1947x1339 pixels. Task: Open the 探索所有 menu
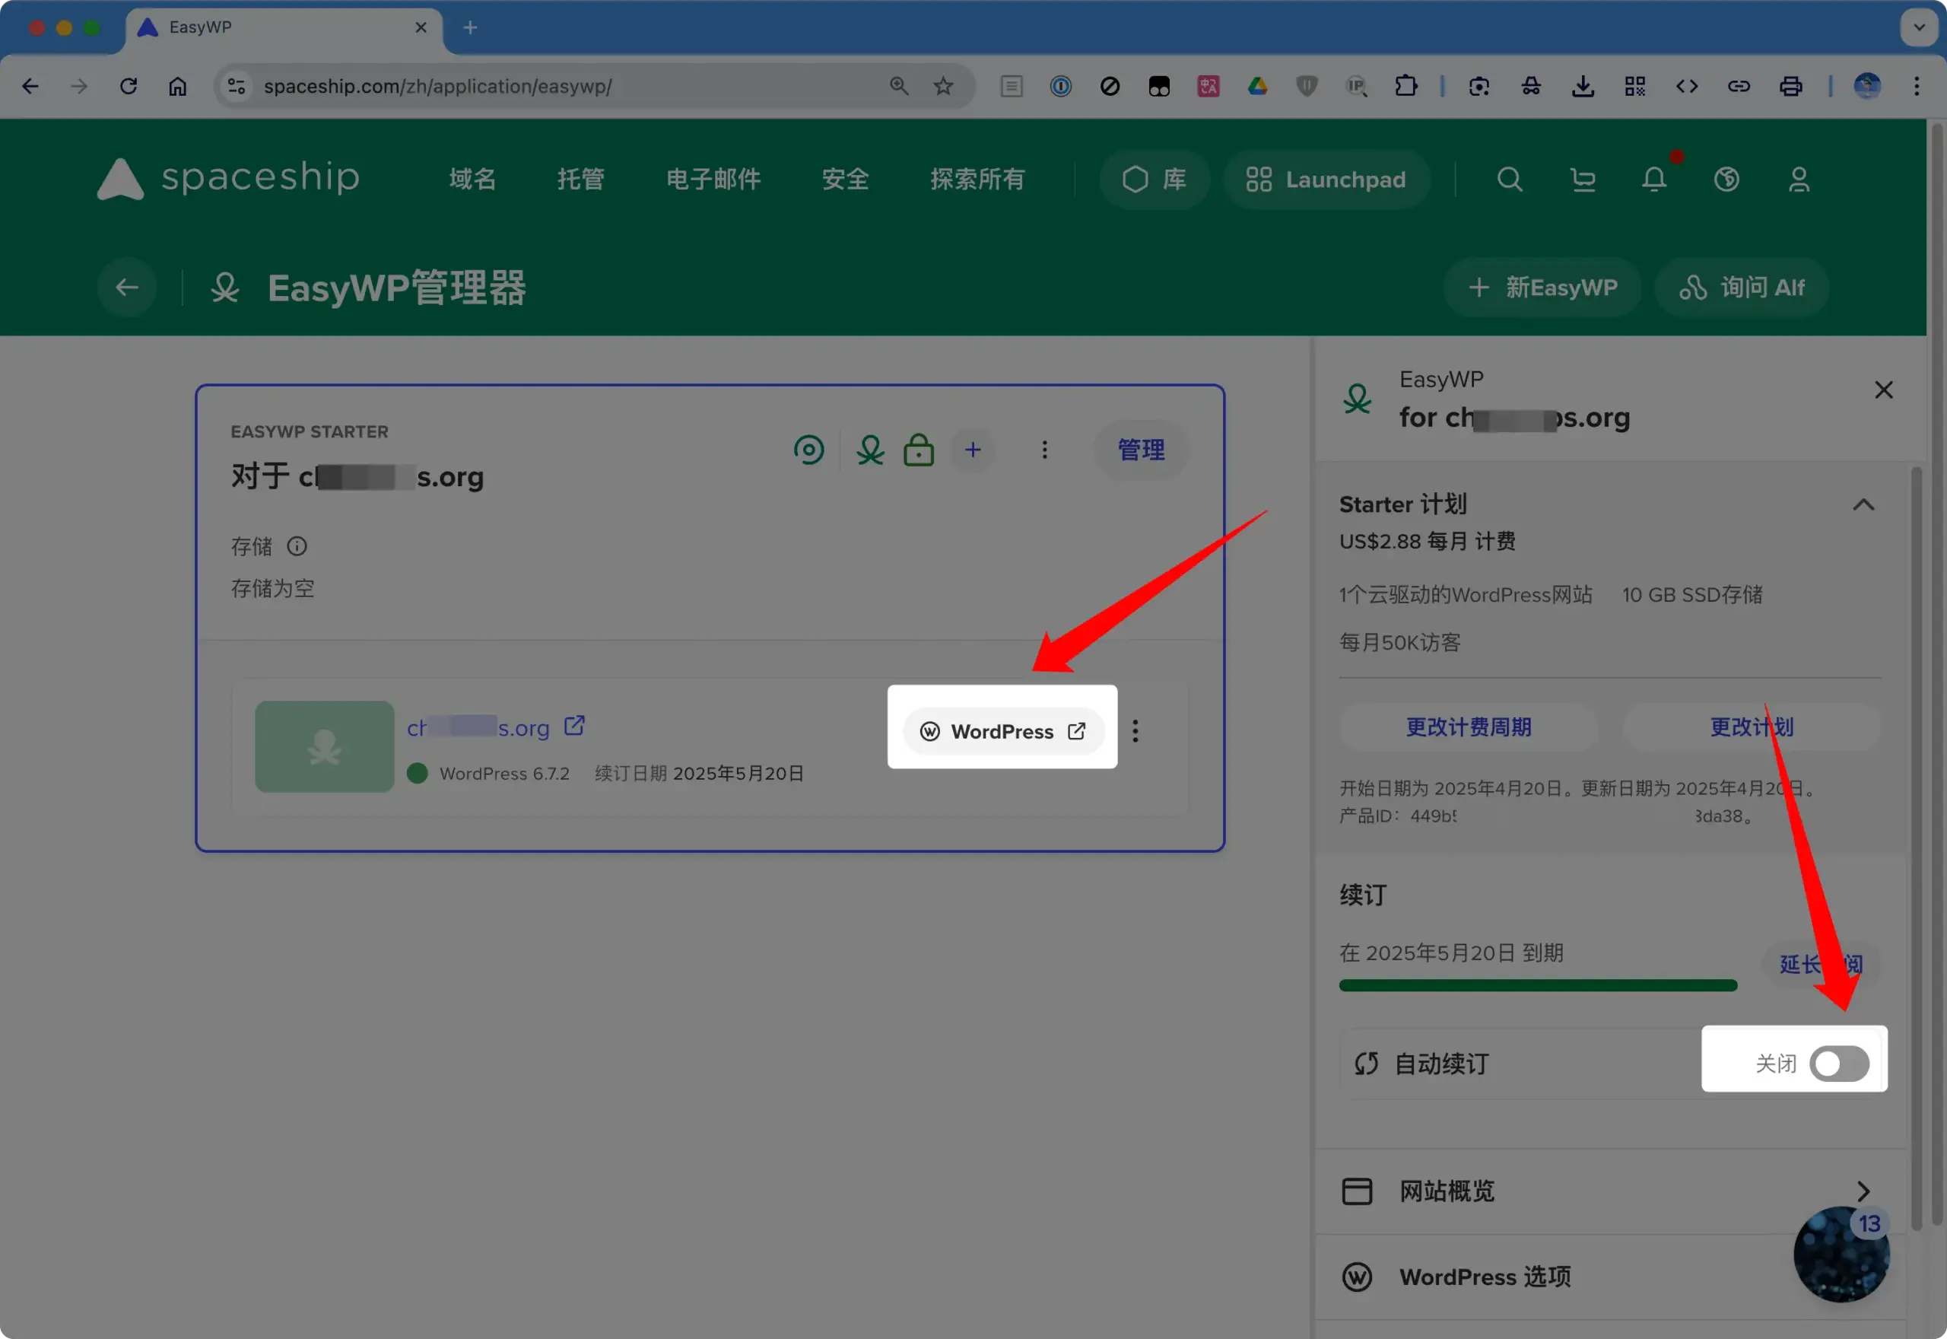pyautogui.click(x=977, y=179)
